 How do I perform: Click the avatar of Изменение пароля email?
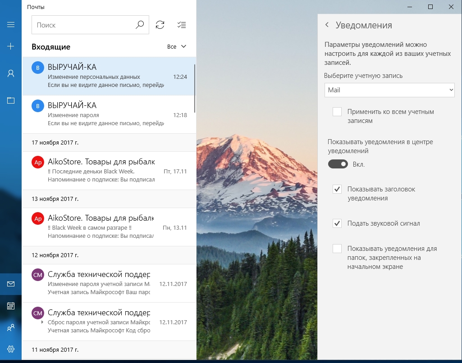pyautogui.click(x=38, y=106)
